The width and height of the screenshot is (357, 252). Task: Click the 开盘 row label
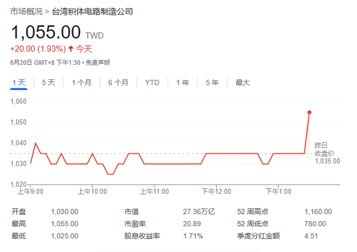click(19, 212)
